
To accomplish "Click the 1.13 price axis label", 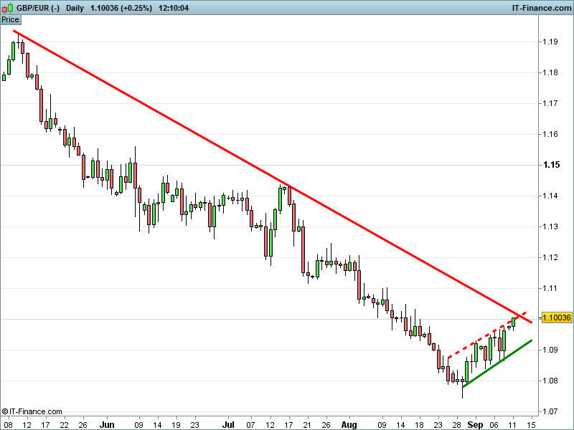I will pos(550,226).
